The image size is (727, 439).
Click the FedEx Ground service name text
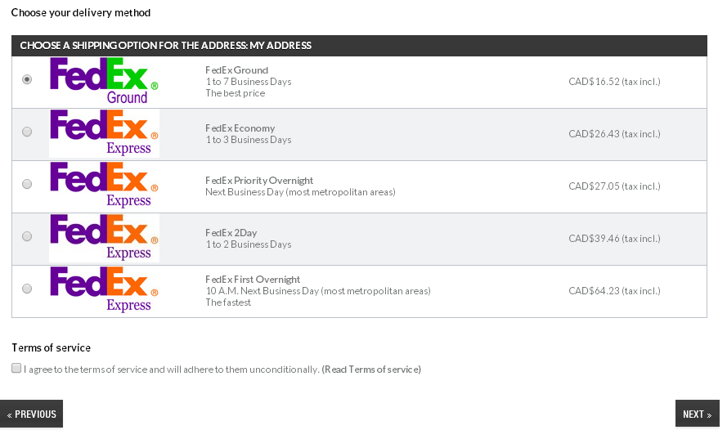point(236,70)
